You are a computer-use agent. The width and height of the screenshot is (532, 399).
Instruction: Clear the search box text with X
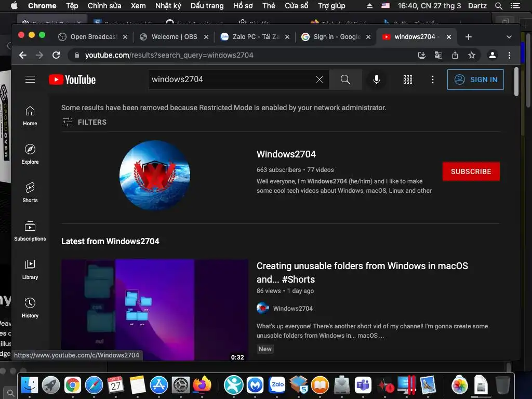320,79
